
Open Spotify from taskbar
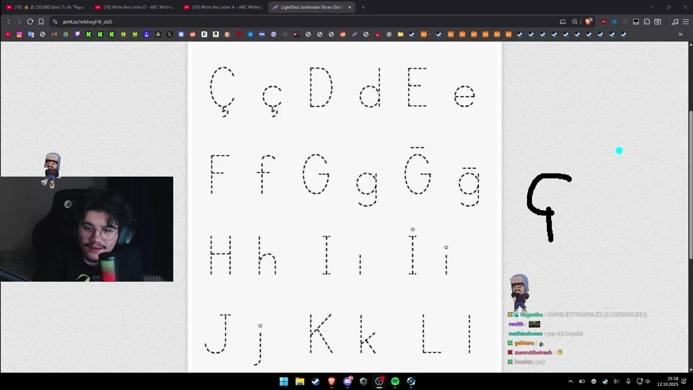[x=395, y=381]
